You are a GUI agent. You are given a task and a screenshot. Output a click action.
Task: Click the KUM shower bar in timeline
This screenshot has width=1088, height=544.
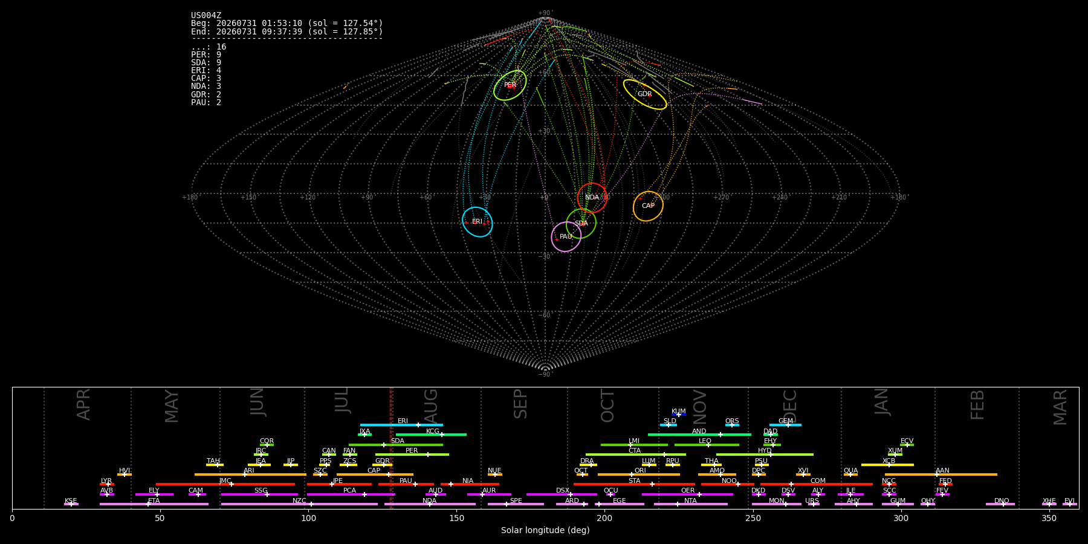tap(679, 415)
